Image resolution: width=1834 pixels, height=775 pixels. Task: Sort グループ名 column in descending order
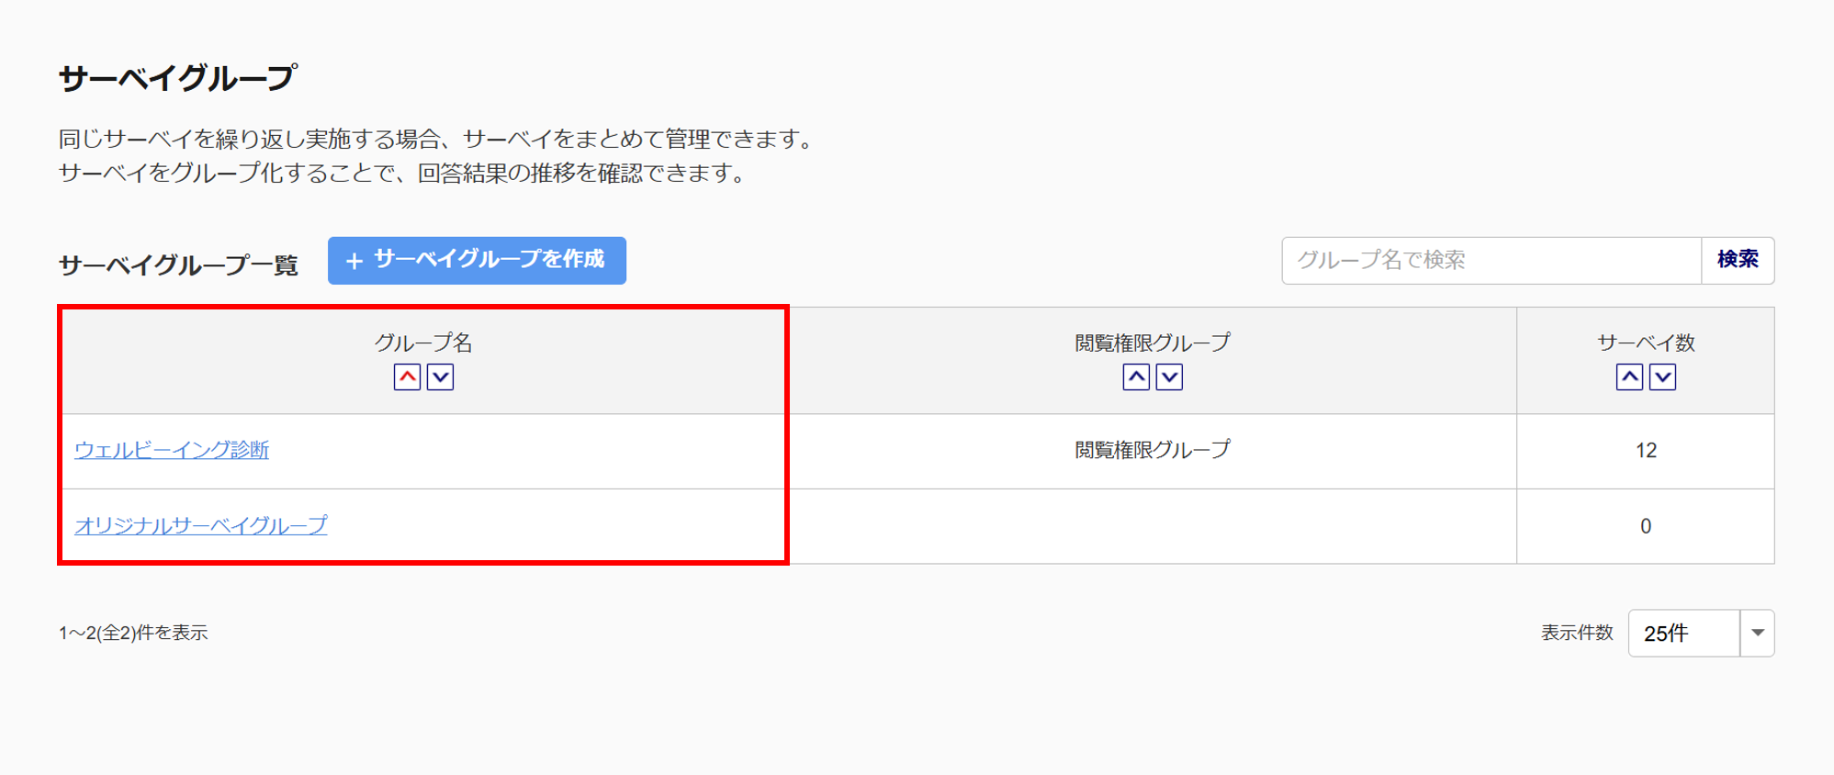(x=440, y=377)
